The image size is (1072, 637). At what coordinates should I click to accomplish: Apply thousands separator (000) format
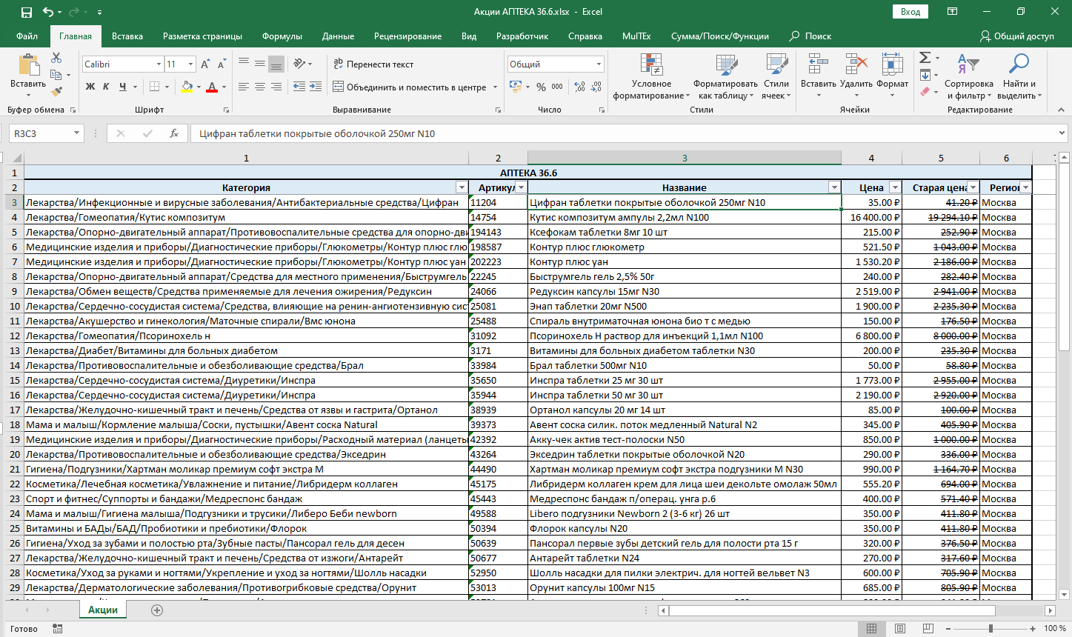557,87
